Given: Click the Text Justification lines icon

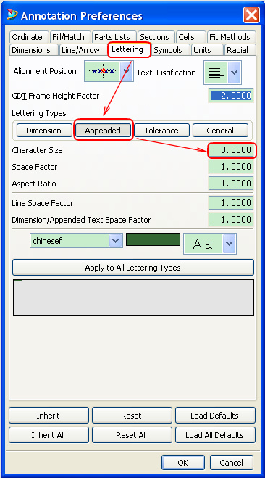Looking at the screenshot, I should pyautogui.click(x=216, y=73).
